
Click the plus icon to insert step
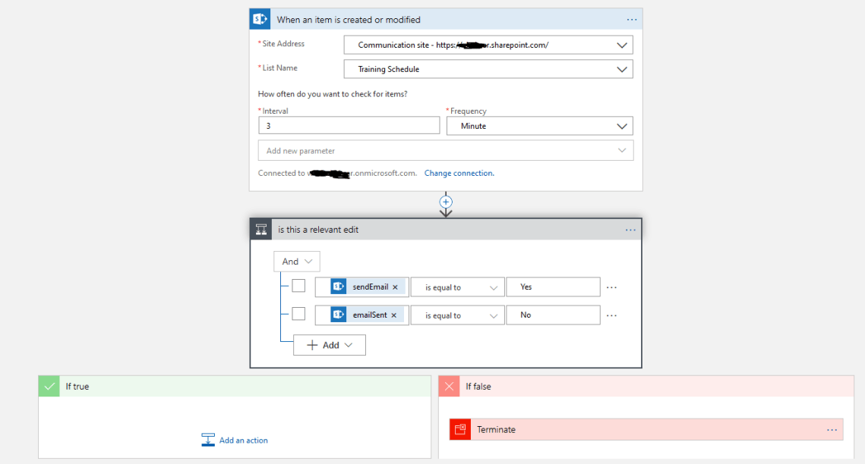[446, 202]
